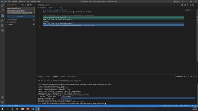
Task: Switch to the Output panel tab
Action: click(48, 76)
